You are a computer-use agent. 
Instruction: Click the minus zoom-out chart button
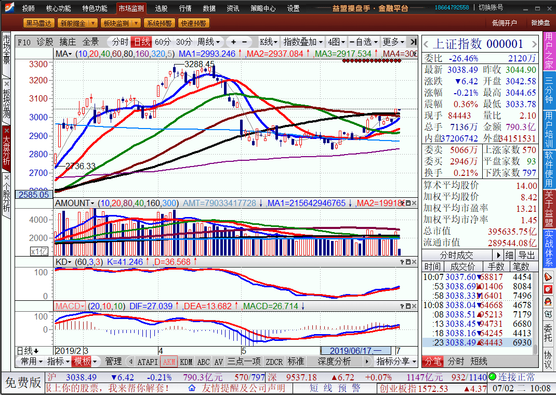pyautogui.click(x=244, y=42)
